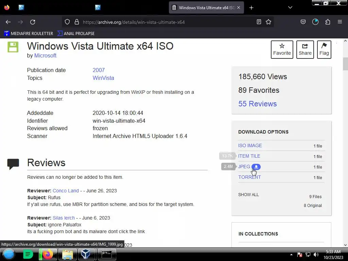Open a new tab with the plus button
Viewport: 348px width, 261px height.
(251, 8)
